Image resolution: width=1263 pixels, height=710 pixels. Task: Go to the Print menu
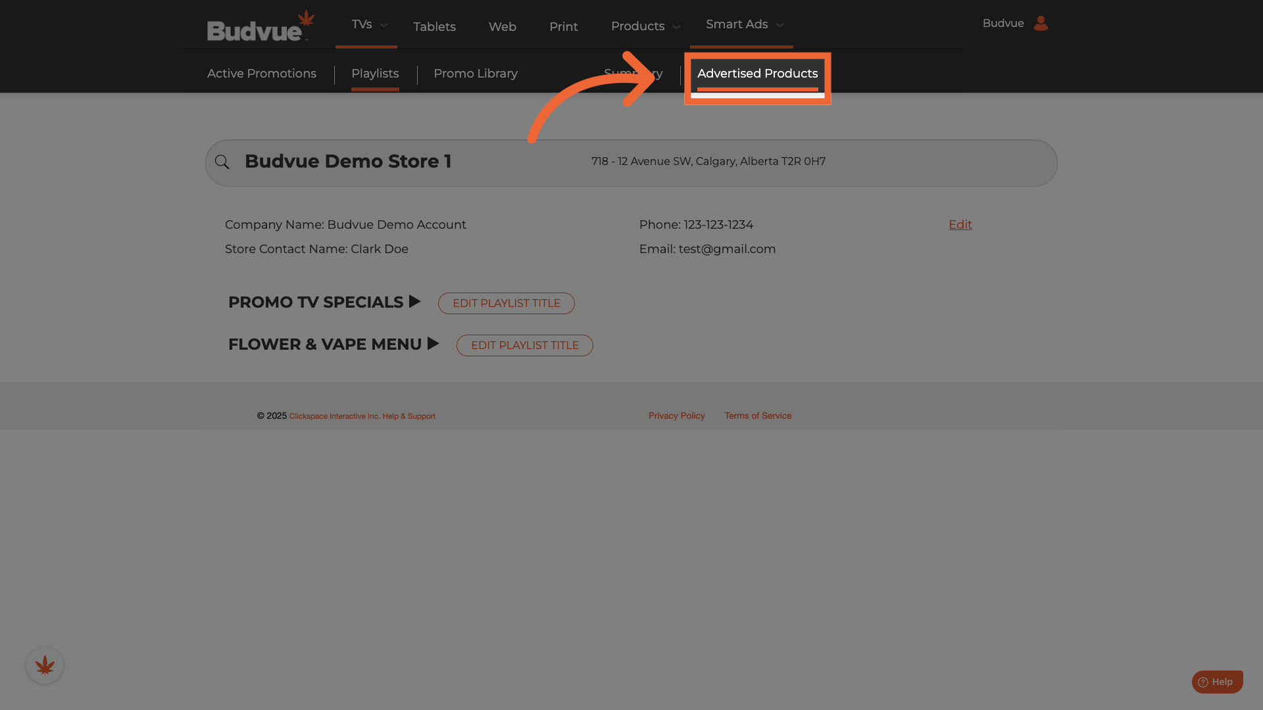[x=563, y=27]
